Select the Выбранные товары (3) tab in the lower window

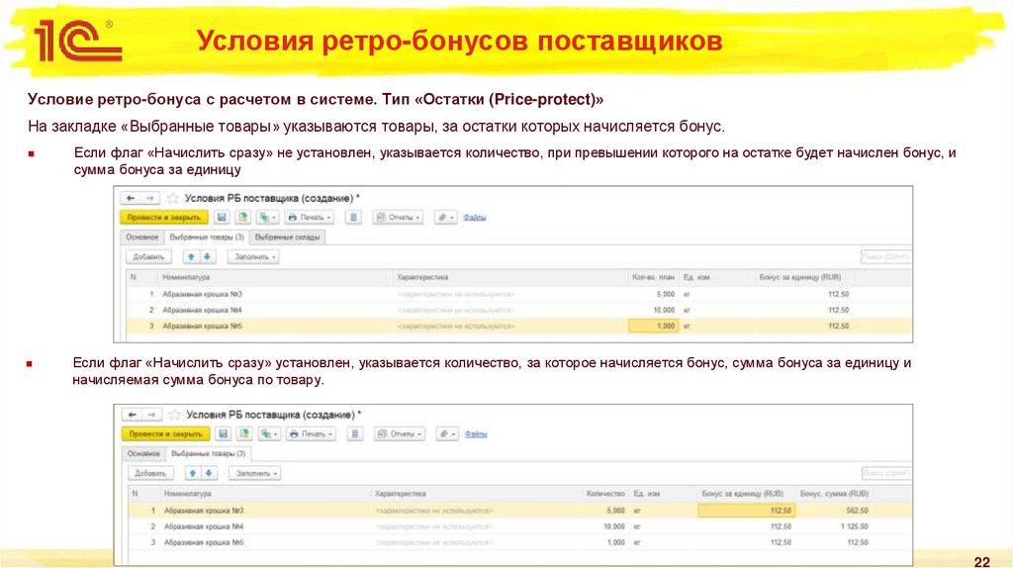click(208, 454)
